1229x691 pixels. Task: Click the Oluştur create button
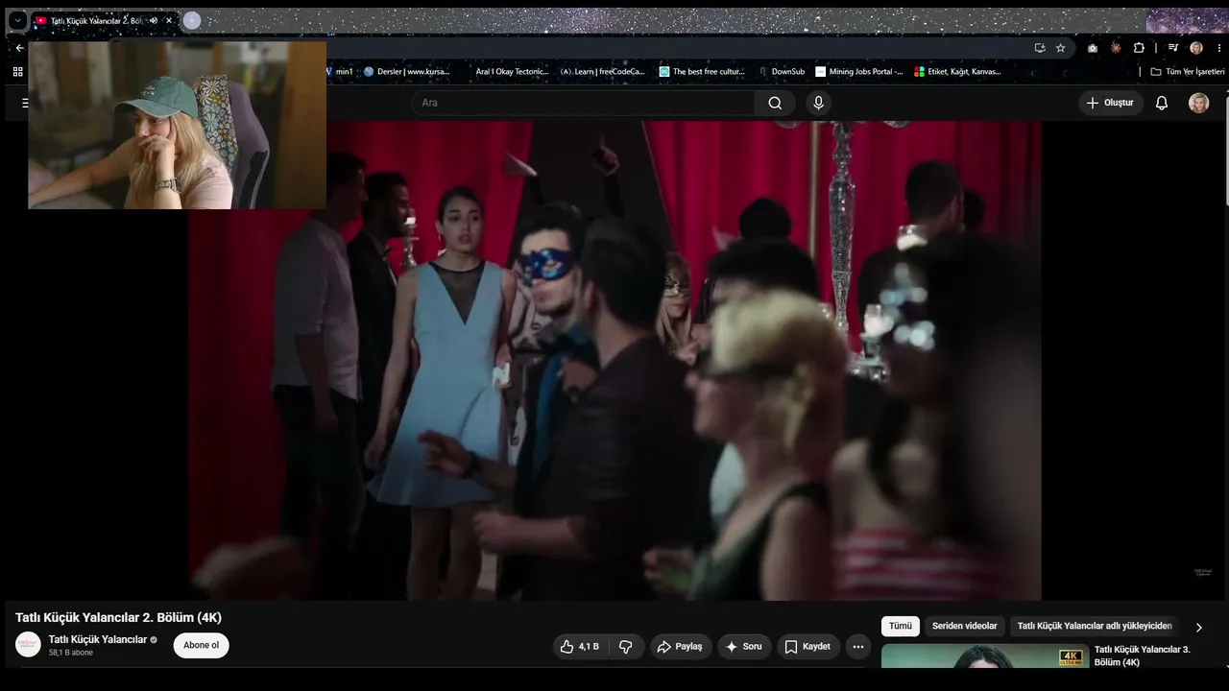pyautogui.click(x=1110, y=103)
